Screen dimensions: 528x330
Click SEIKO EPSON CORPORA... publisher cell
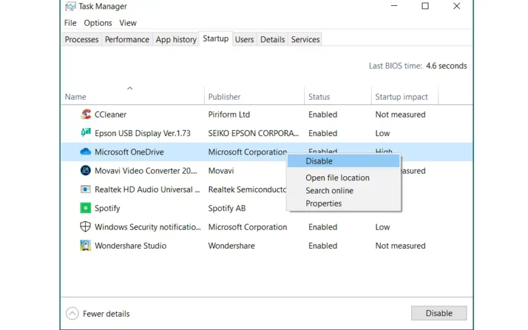(253, 133)
